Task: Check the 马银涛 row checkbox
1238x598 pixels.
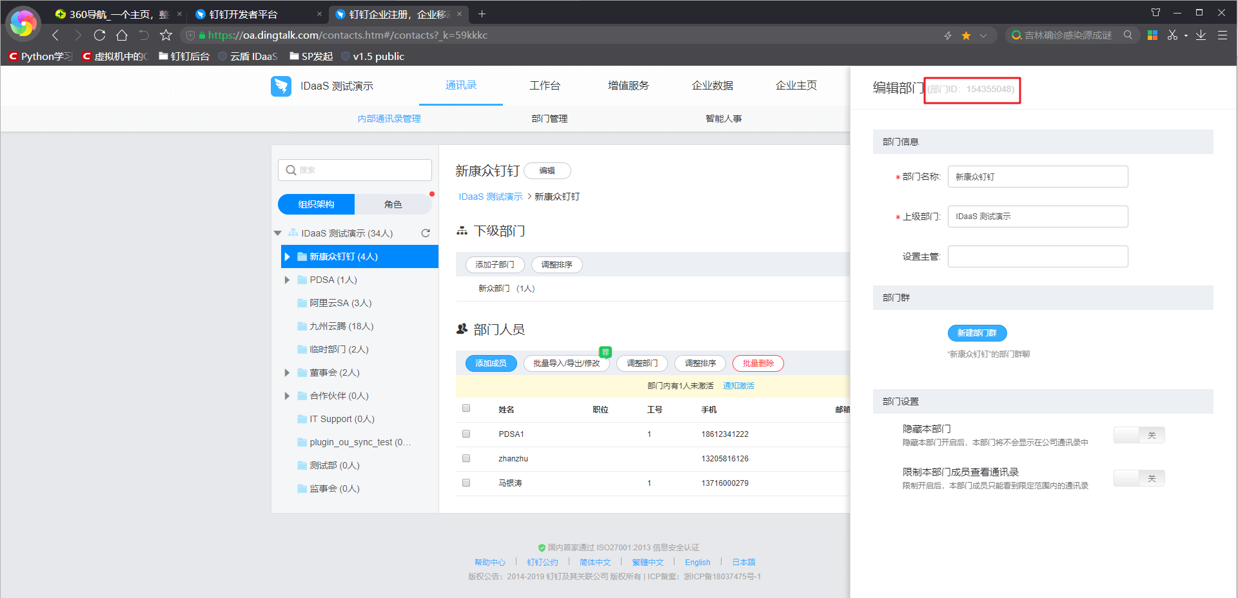Action: point(466,483)
